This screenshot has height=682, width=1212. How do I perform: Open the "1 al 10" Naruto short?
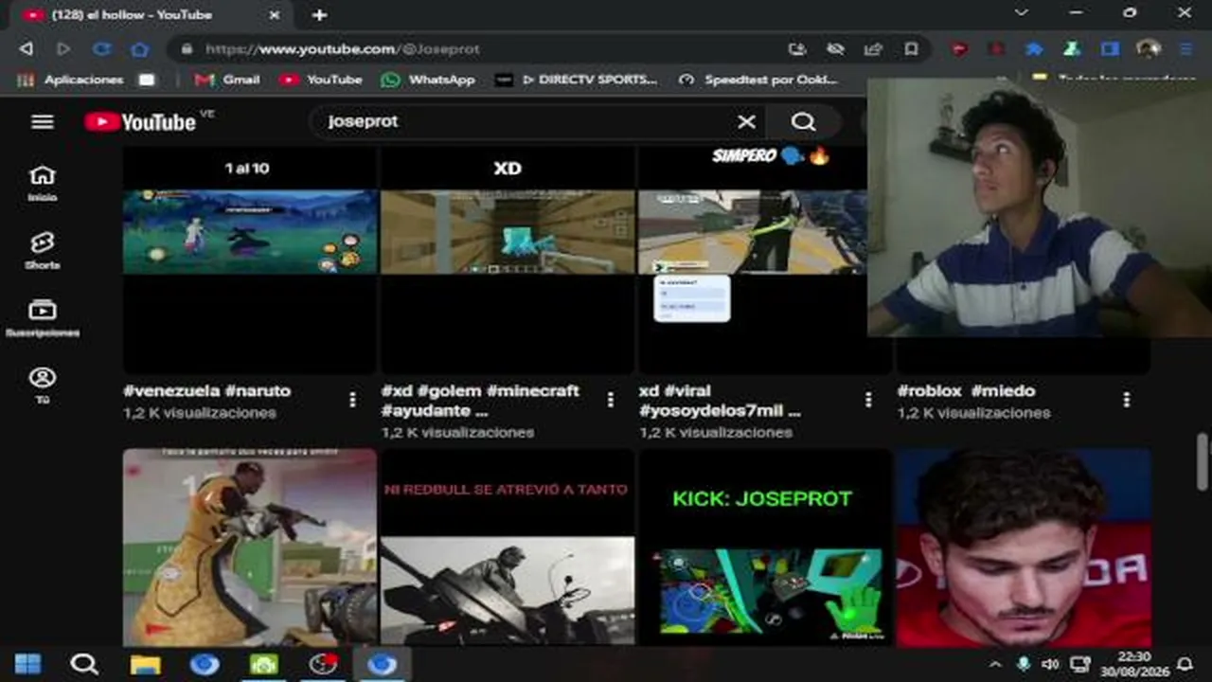pyautogui.click(x=250, y=260)
